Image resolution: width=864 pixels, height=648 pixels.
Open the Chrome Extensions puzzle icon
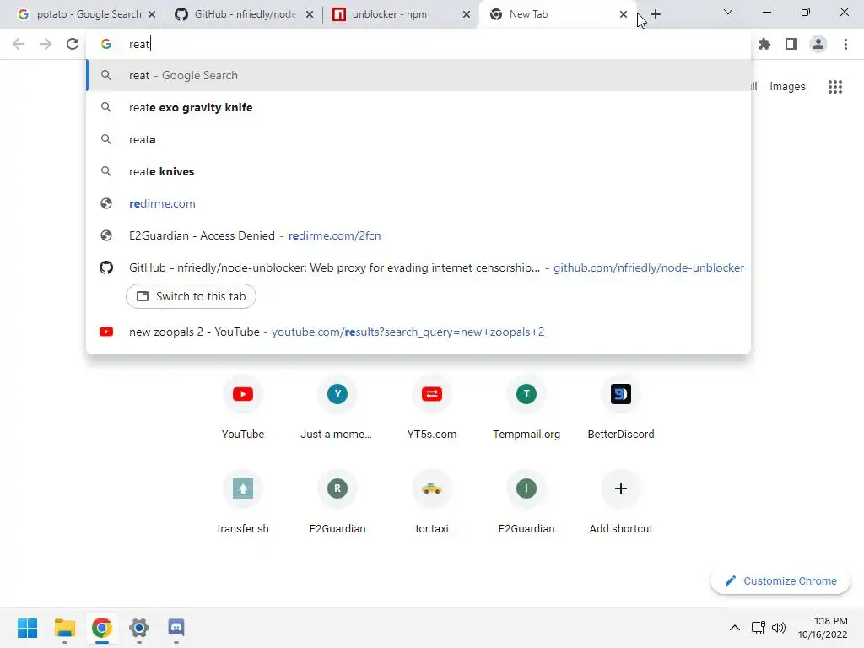764,44
